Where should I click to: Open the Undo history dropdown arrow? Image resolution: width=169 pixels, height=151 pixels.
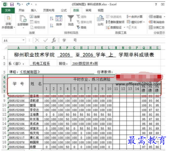(22, 4)
